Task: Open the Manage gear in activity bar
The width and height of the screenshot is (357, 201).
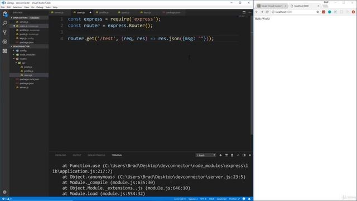Action: [x=5, y=192]
